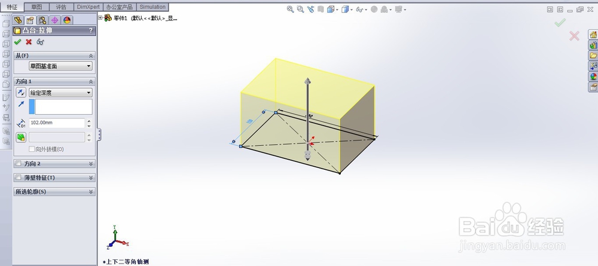Image resolution: width=598 pixels, height=266 pixels.
Task: Click the panel collapse handle on panel edge
Action: (99, 134)
